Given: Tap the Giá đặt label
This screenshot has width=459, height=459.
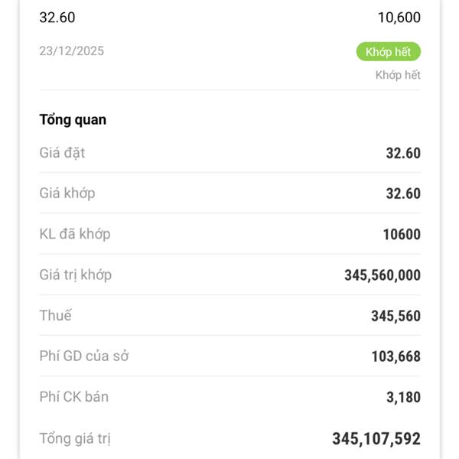Looking at the screenshot, I should (62, 153).
